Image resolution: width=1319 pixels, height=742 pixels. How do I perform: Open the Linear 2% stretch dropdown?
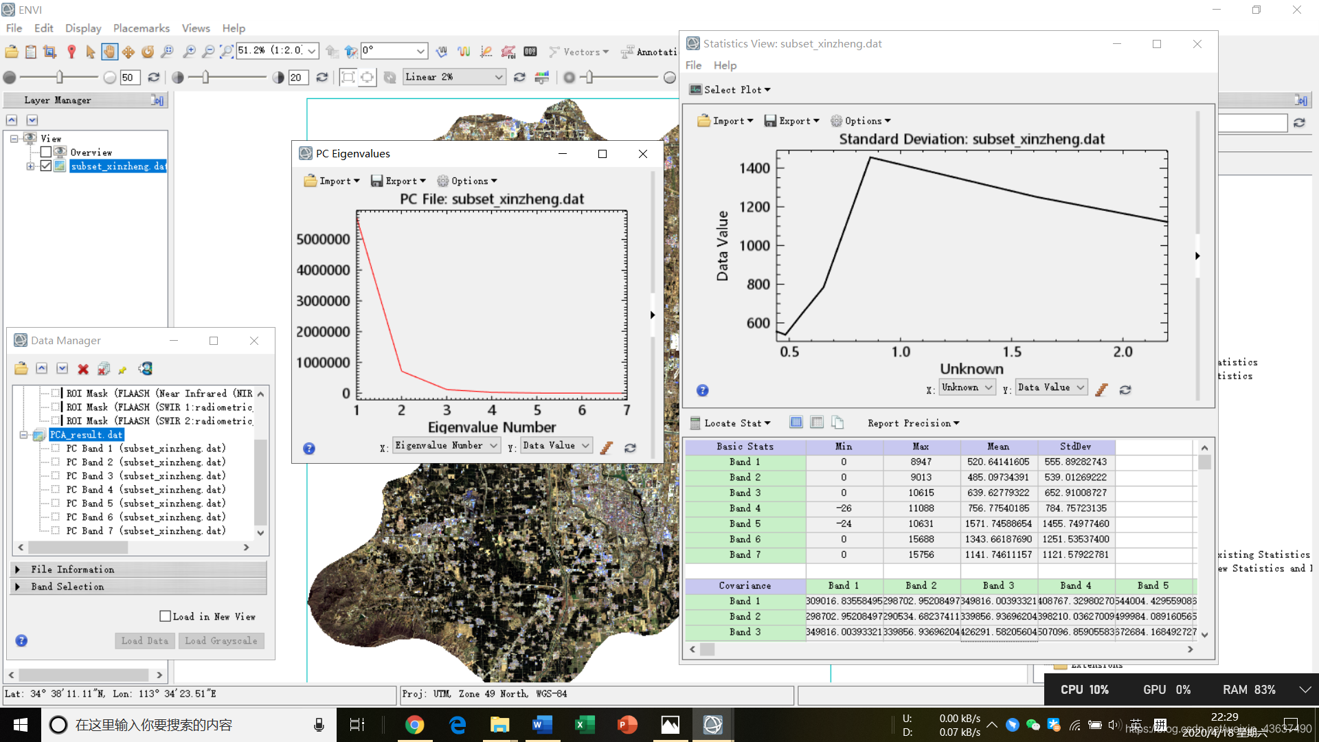pyautogui.click(x=499, y=77)
